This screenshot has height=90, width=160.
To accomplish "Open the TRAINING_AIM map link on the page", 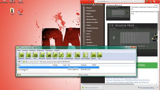I will [x=128, y=80].
